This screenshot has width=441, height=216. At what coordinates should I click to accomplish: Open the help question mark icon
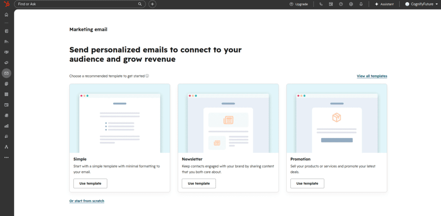(x=341, y=4)
